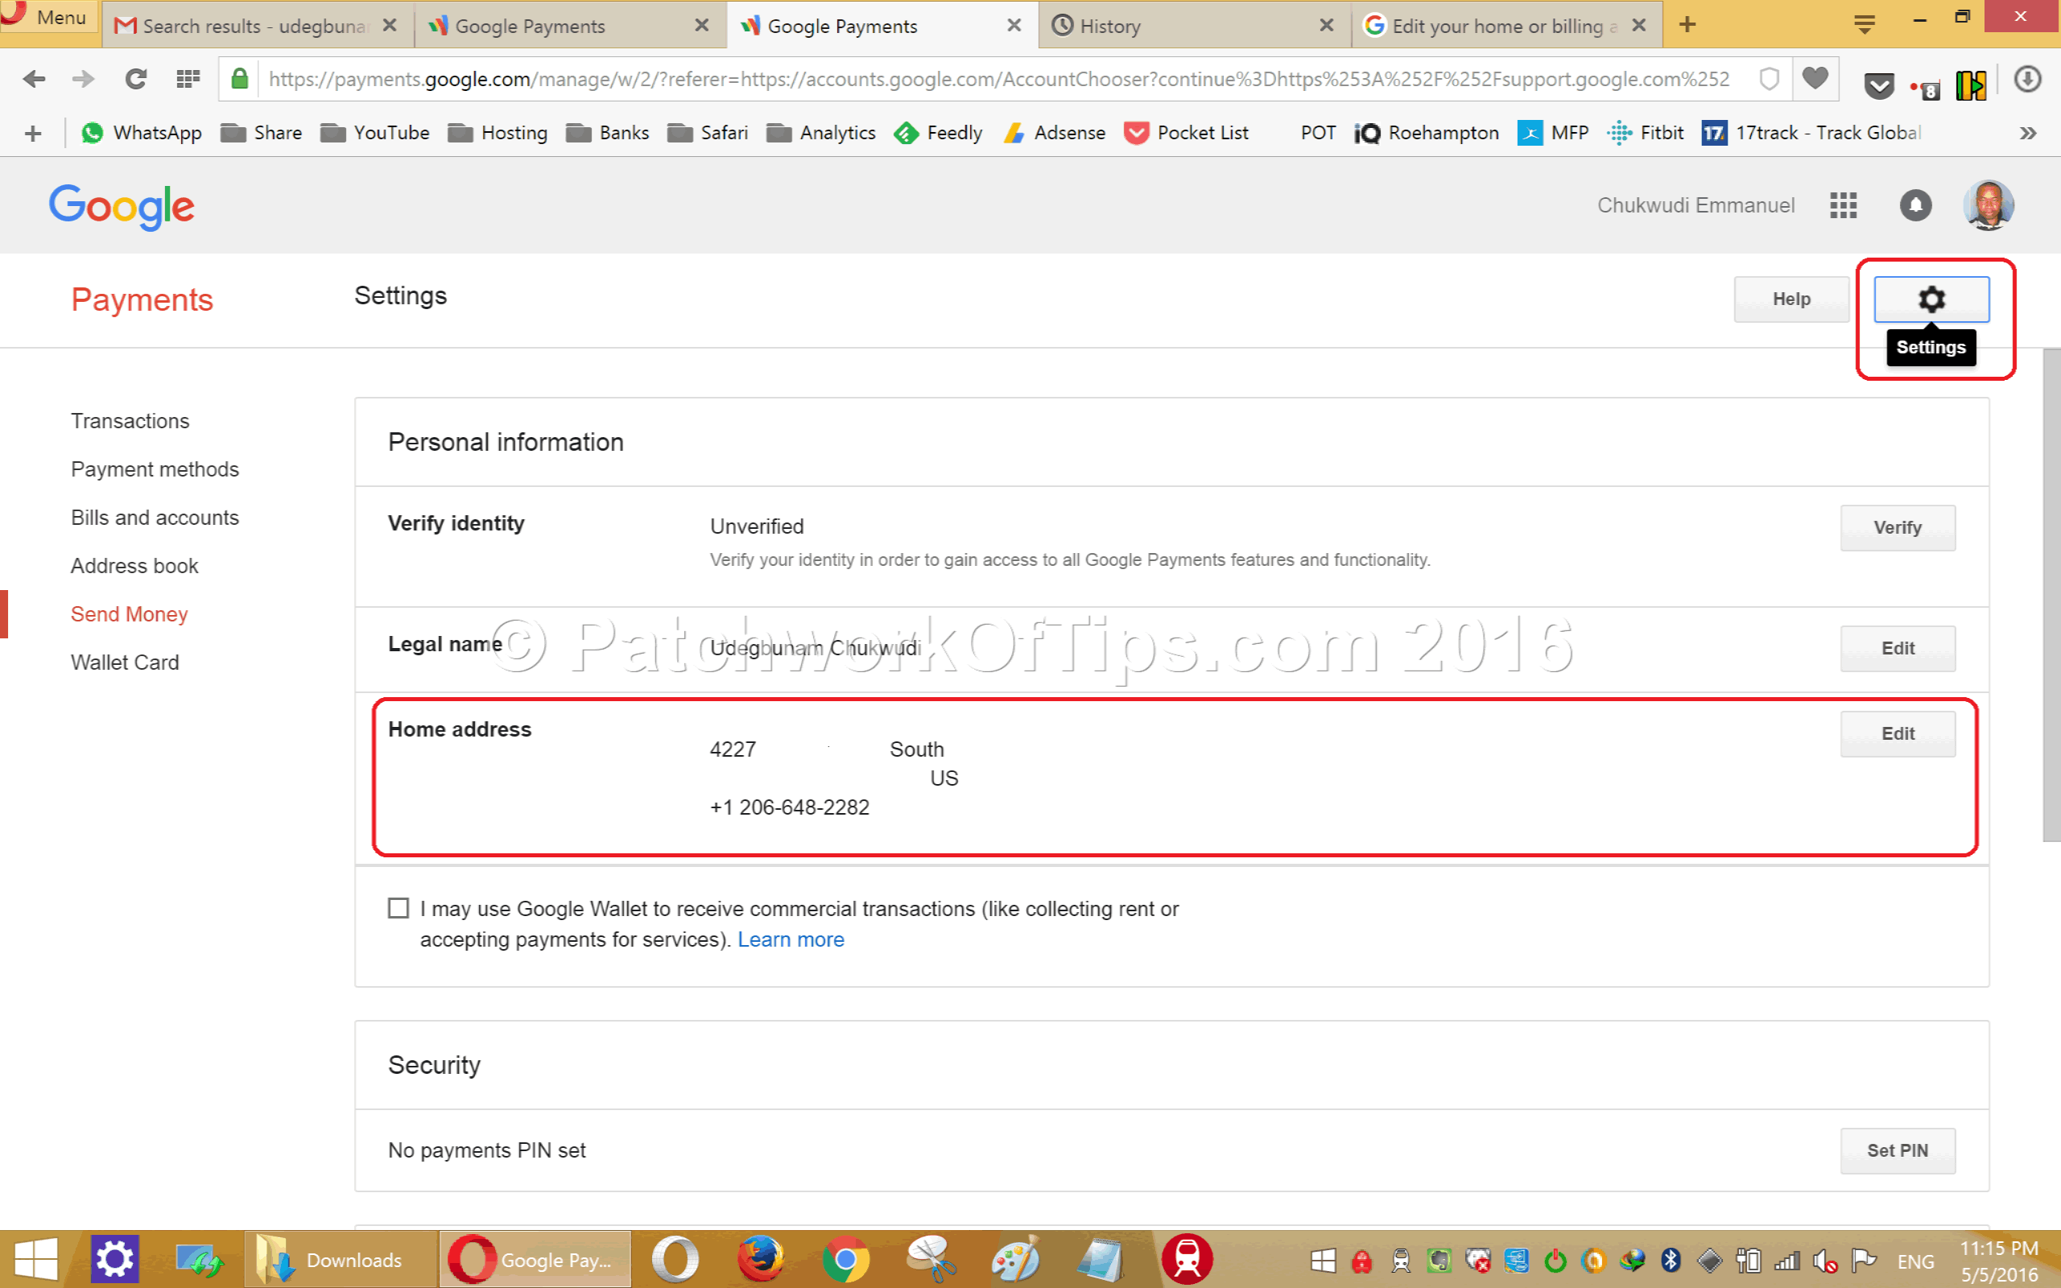This screenshot has width=2061, height=1288.
Task: Close the History tab
Action: (1326, 26)
